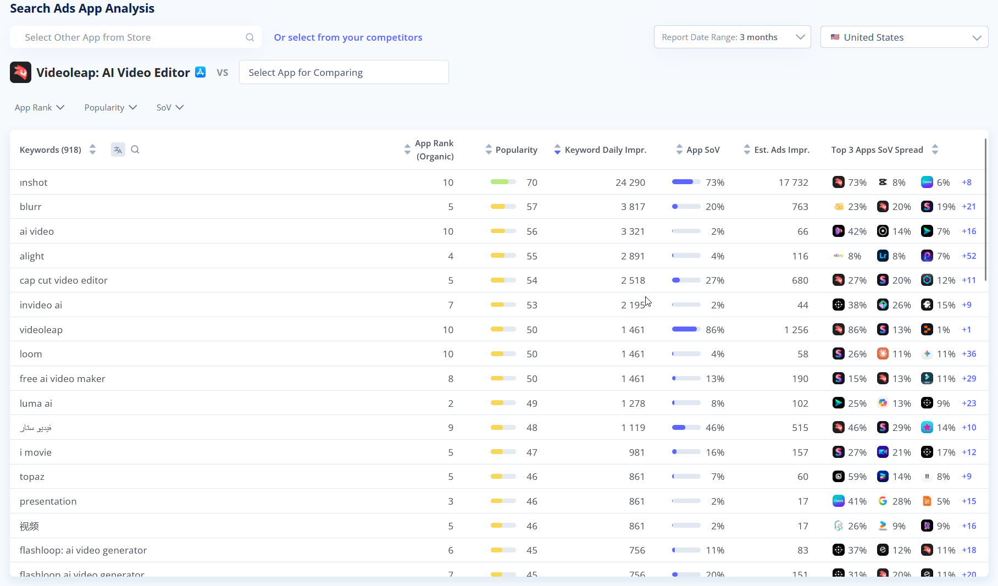Image resolution: width=998 pixels, height=586 pixels.
Task: Click the App Store badge beside Videoleap title
Action: coord(201,72)
